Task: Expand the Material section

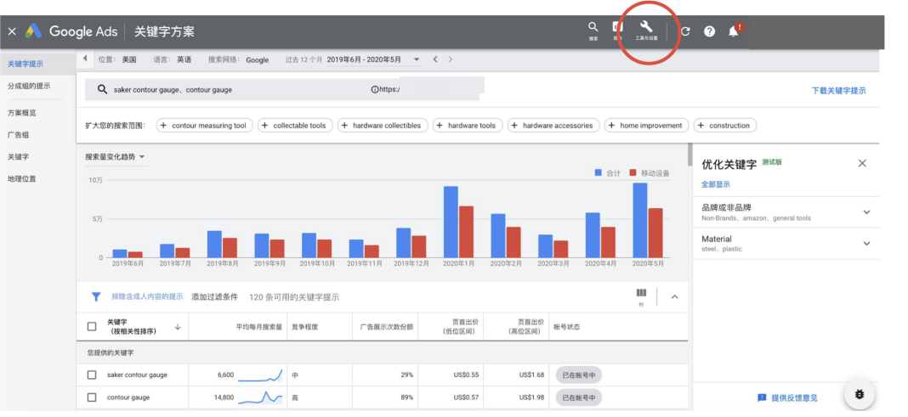Action: (x=866, y=244)
